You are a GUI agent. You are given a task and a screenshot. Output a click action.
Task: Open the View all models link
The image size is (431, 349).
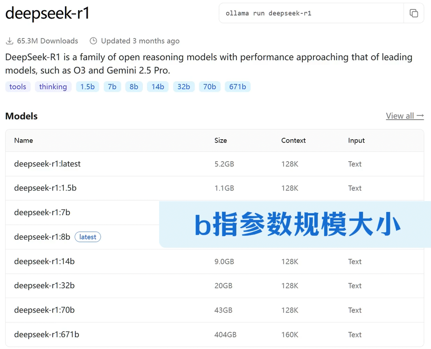[x=404, y=116]
